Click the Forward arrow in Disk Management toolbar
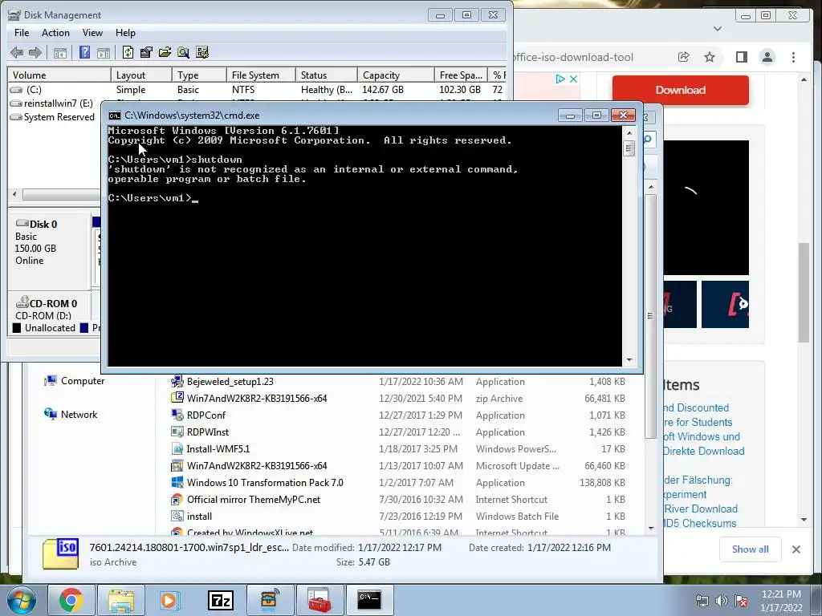Viewport: 822px width, 616px height. click(x=35, y=52)
